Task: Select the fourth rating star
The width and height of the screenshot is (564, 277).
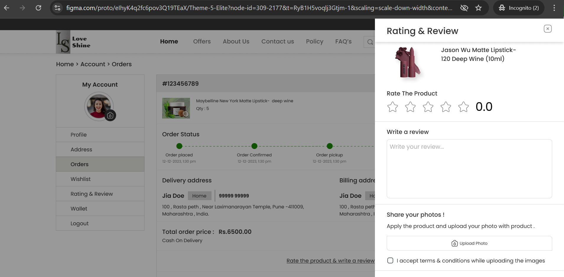Action: point(446,107)
